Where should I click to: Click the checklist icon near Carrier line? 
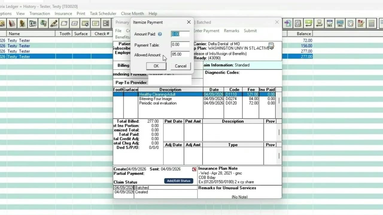[x=271, y=46]
